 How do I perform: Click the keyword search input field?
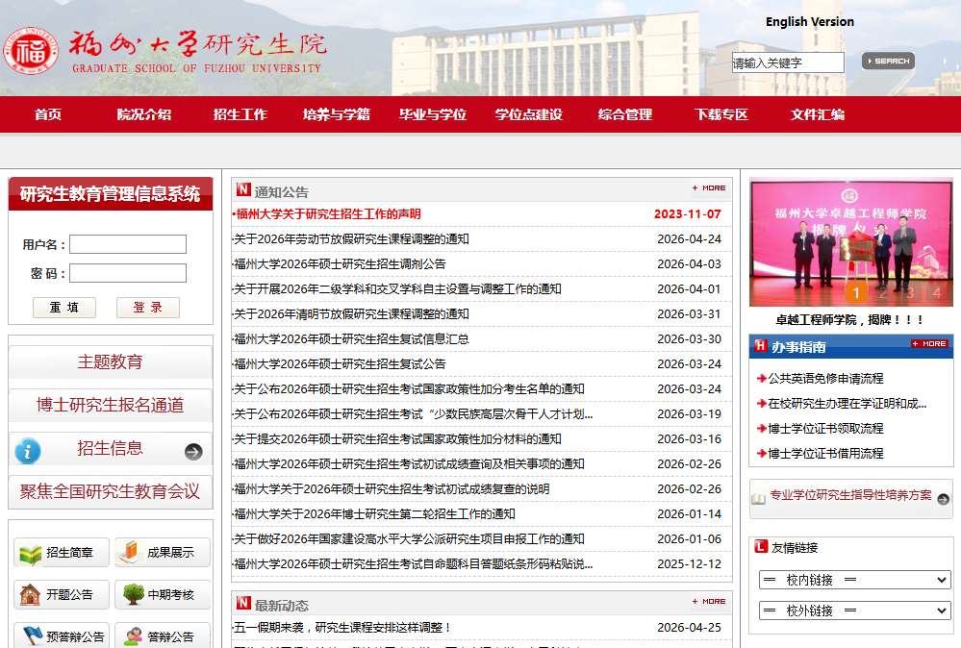point(788,62)
